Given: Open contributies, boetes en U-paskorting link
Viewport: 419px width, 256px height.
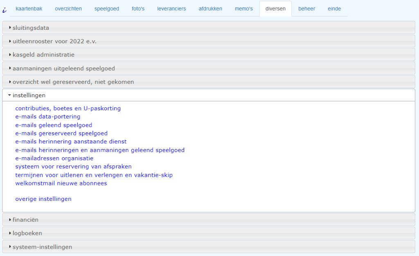Looking at the screenshot, I should pyautogui.click(x=68, y=108).
